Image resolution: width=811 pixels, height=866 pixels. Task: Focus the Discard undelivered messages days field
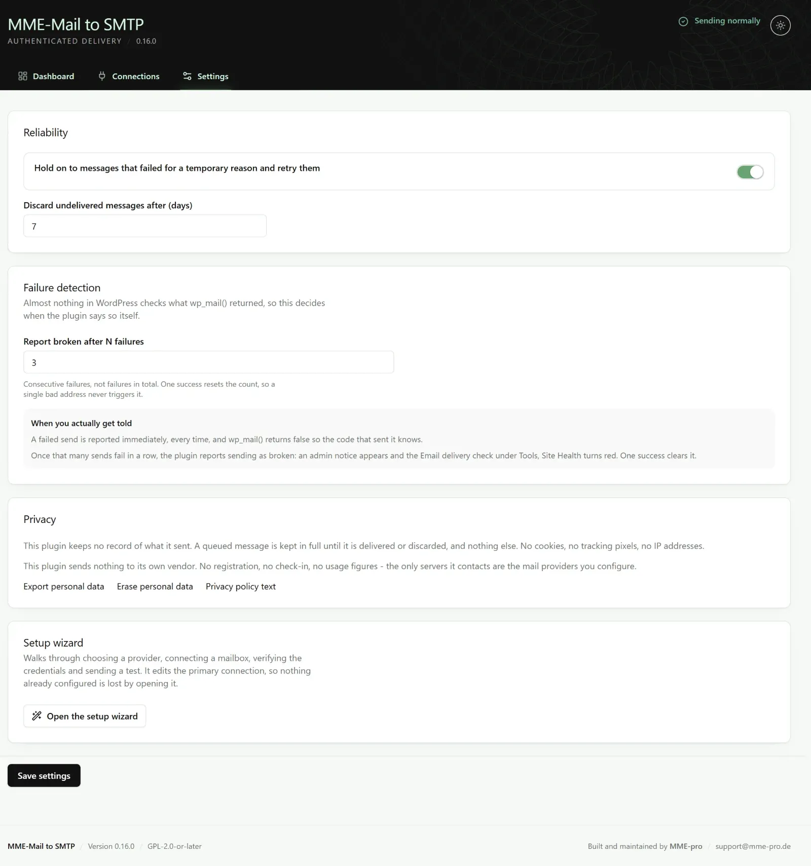(x=145, y=226)
